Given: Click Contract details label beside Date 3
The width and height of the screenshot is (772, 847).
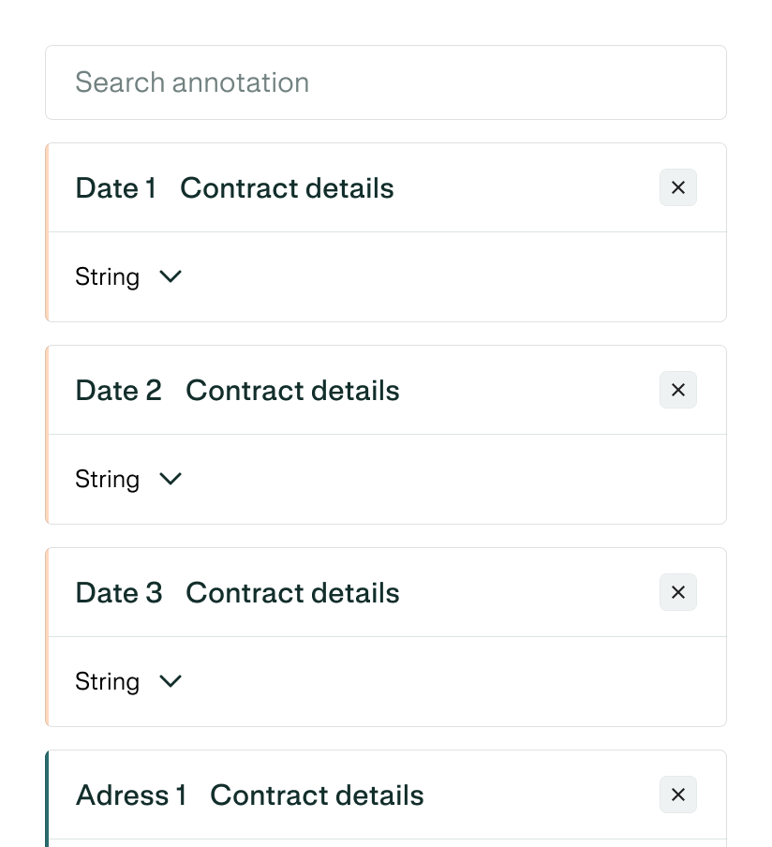Looking at the screenshot, I should (292, 592).
